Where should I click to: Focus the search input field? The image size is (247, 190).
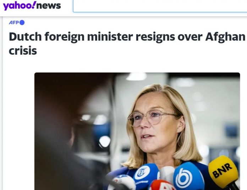pos(160,6)
